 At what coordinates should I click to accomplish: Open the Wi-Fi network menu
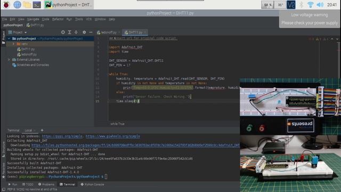(x=311, y=5)
